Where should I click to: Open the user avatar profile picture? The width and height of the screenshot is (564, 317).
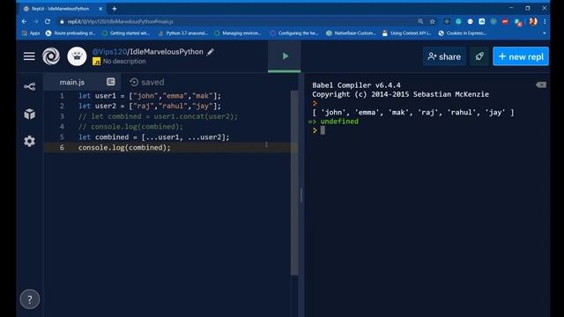tap(77, 56)
